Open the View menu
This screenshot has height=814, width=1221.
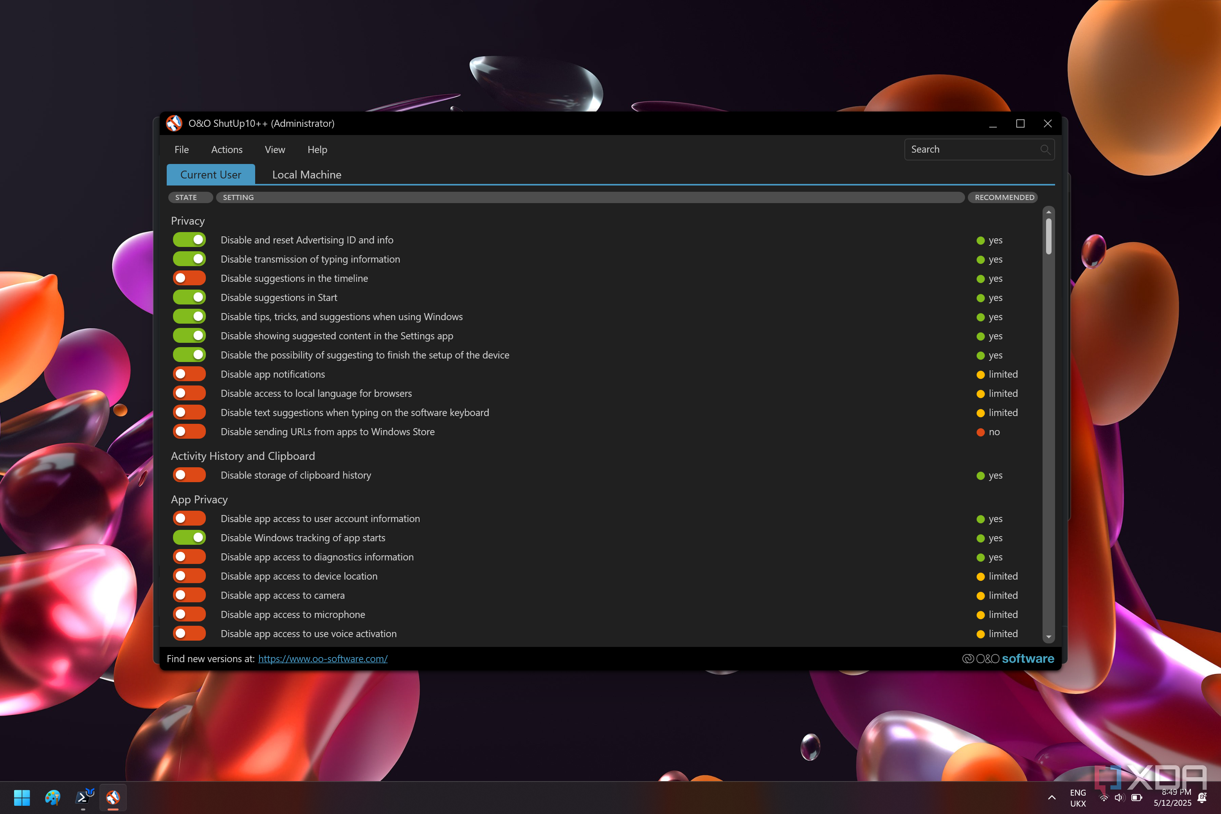(275, 149)
